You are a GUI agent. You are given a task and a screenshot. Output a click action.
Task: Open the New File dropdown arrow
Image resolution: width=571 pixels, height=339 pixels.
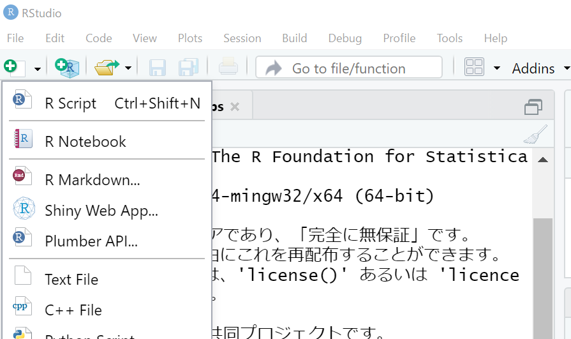(x=38, y=68)
